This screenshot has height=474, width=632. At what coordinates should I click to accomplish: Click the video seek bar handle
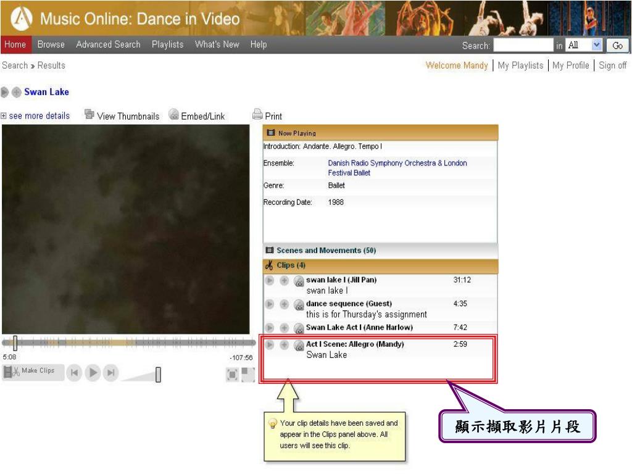pos(15,343)
